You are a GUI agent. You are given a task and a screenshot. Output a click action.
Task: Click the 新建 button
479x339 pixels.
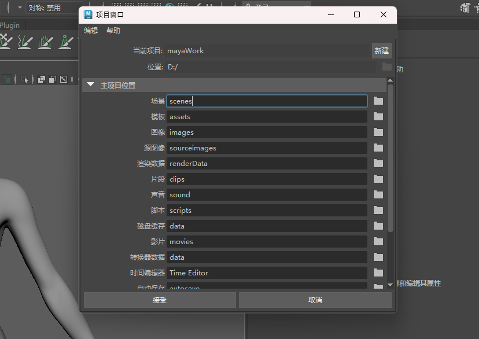coord(382,50)
